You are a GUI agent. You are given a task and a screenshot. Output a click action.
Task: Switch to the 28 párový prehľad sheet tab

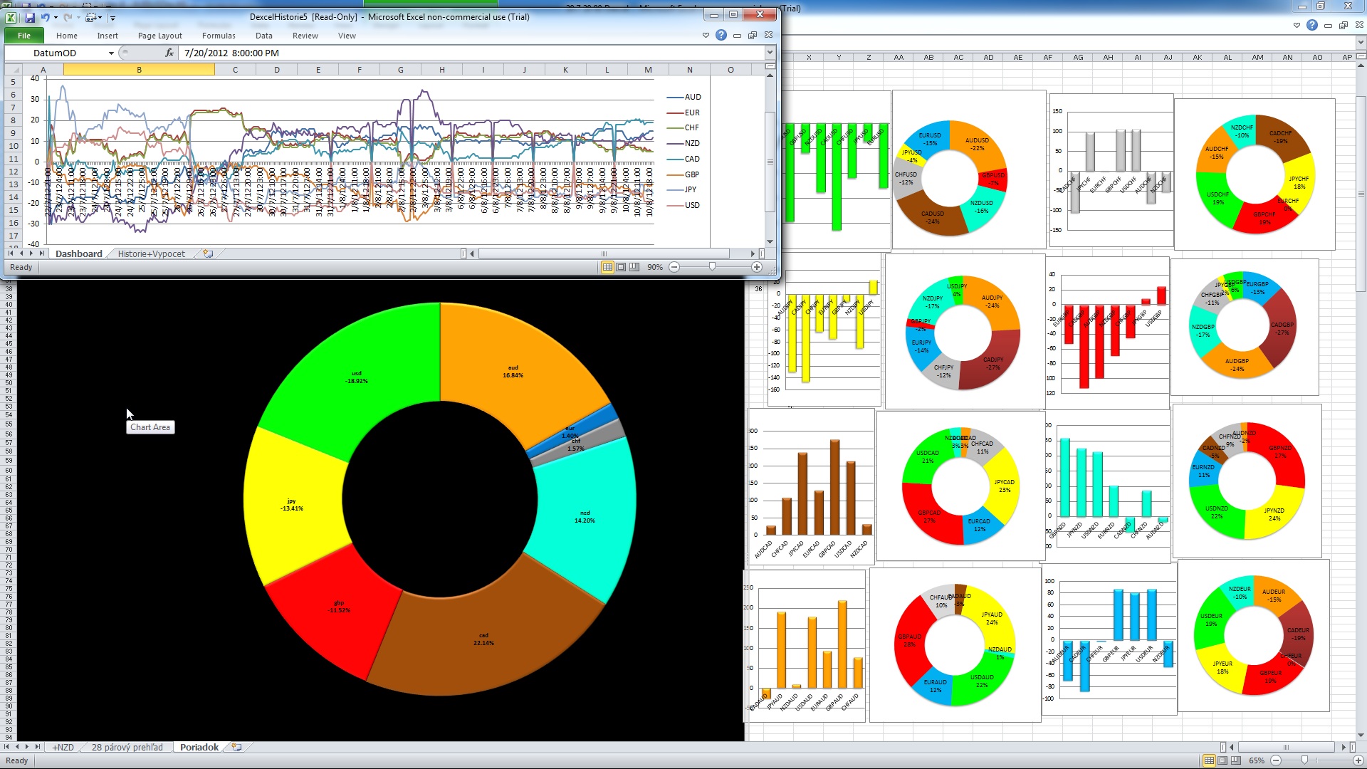[127, 747]
